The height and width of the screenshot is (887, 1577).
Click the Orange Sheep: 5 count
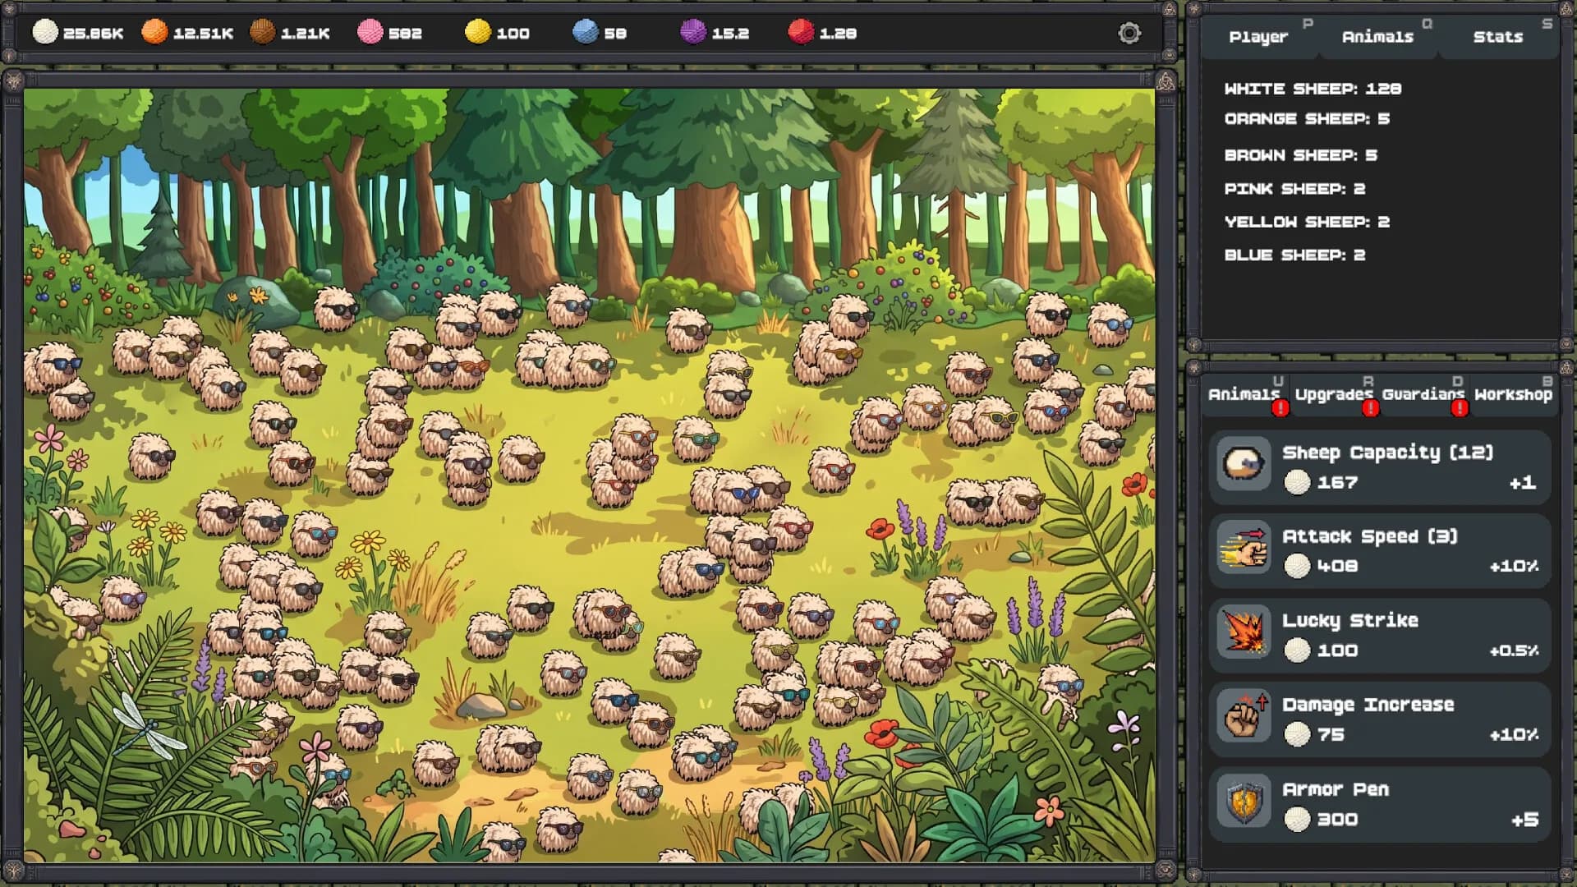pos(1307,119)
